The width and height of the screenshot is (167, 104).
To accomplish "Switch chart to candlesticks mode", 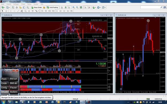I will pos(66,7).
